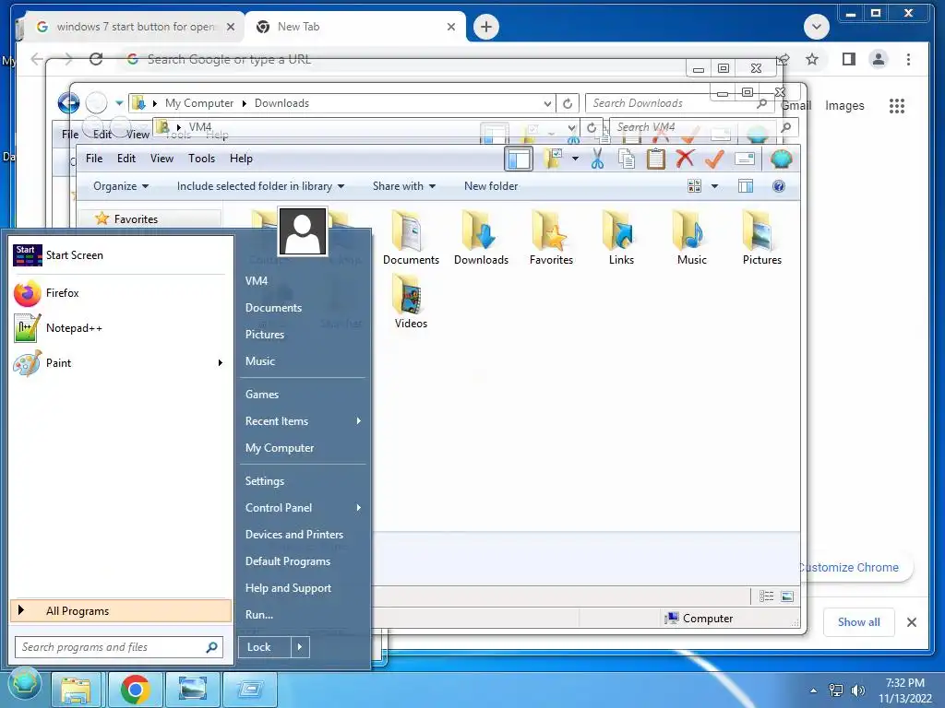Open Devices and Printers from Start menu

[x=294, y=535]
